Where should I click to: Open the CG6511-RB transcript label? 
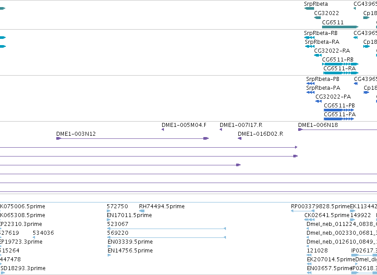point(338,60)
